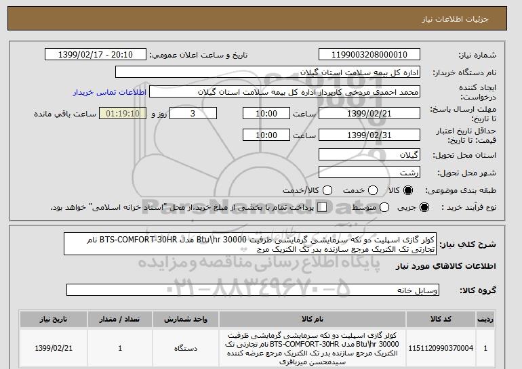Select the متوسط purchase process option
Image resolution: width=522 pixels, height=369 pixels.
(384, 207)
